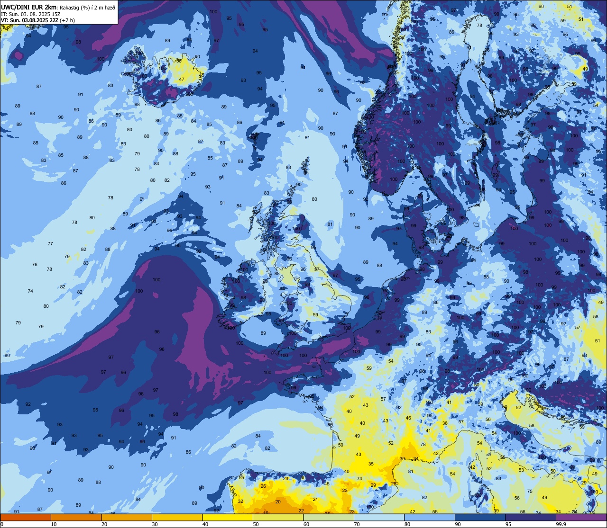Click the 'VT: Sun. 03.08.2025 22Z' valid time line
Viewport: 607px width, 528px height.
click(29, 20)
